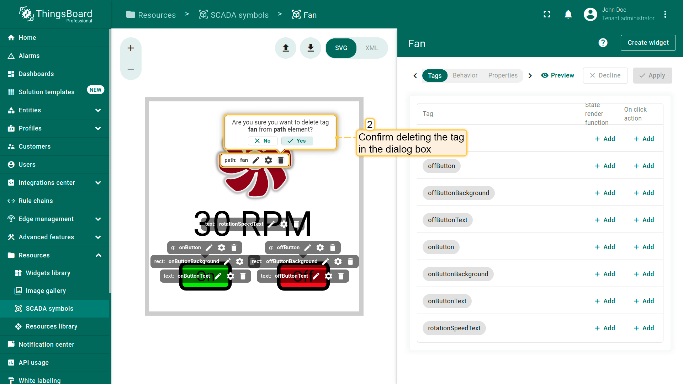Switch editor to XML mode
The height and width of the screenshot is (384, 683).
pyautogui.click(x=372, y=48)
